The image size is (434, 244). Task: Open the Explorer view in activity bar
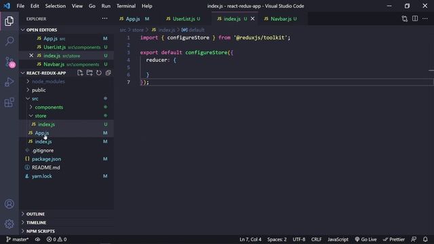[9, 21]
